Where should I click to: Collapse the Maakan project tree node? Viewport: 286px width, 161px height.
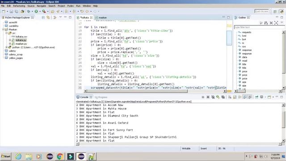pos(3,30)
